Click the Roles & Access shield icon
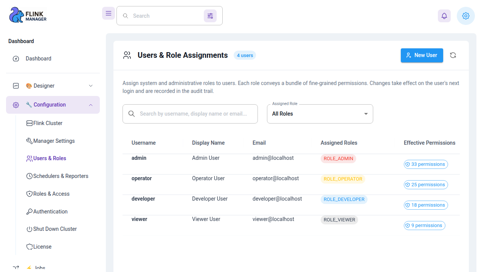The width and height of the screenshot is (484, 272). [x=29, y=194]
